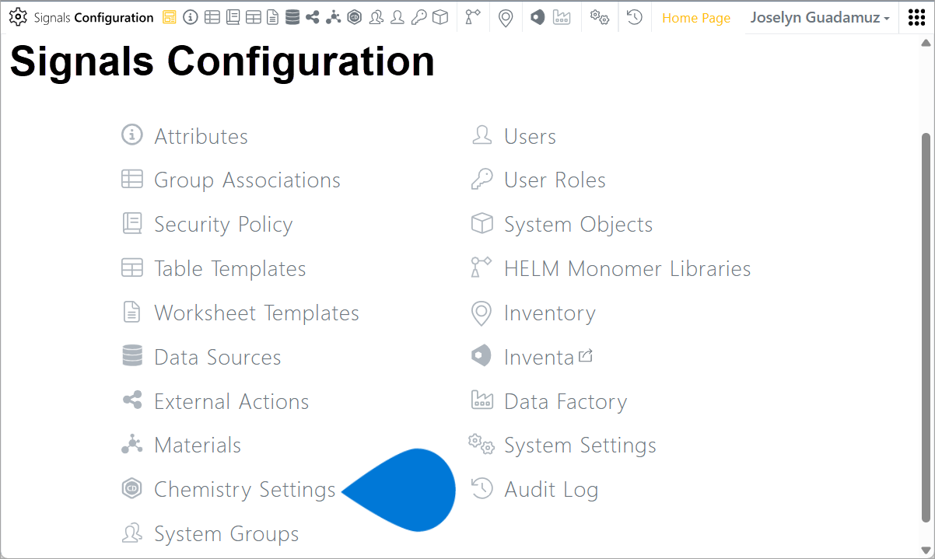Click the System Settings gears icon in top toolbar
The image size is (935, 559).
[599, 18]
